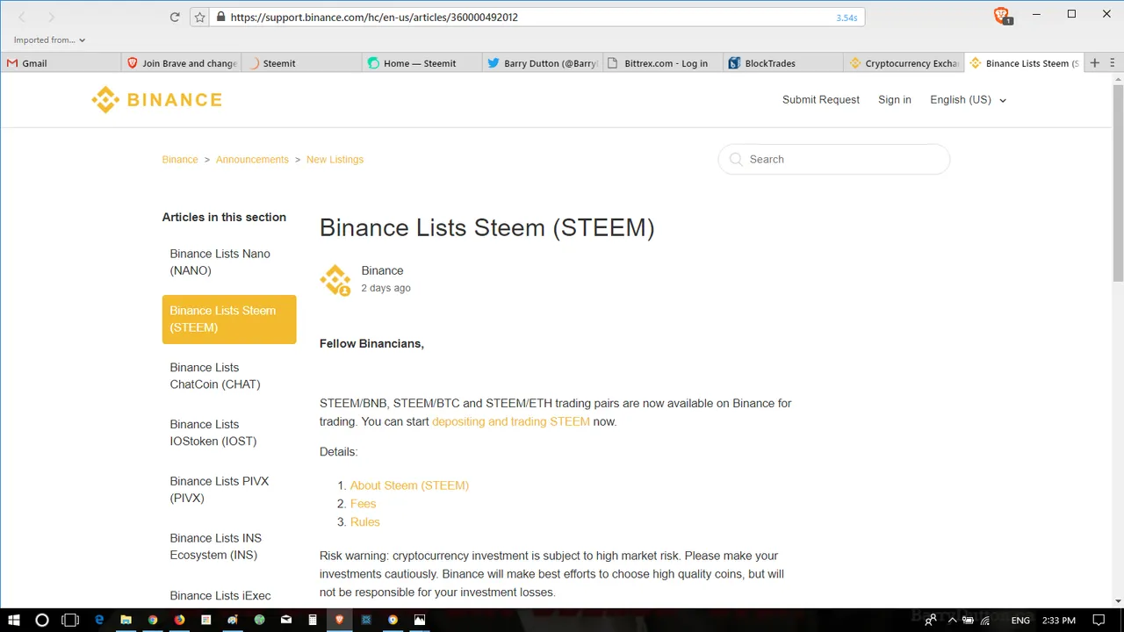This screenshot has height=632, width=1124.
Task: Select the Binance Lists Steem (STEEM) sidebar article
Action: [x=229, y=320]
